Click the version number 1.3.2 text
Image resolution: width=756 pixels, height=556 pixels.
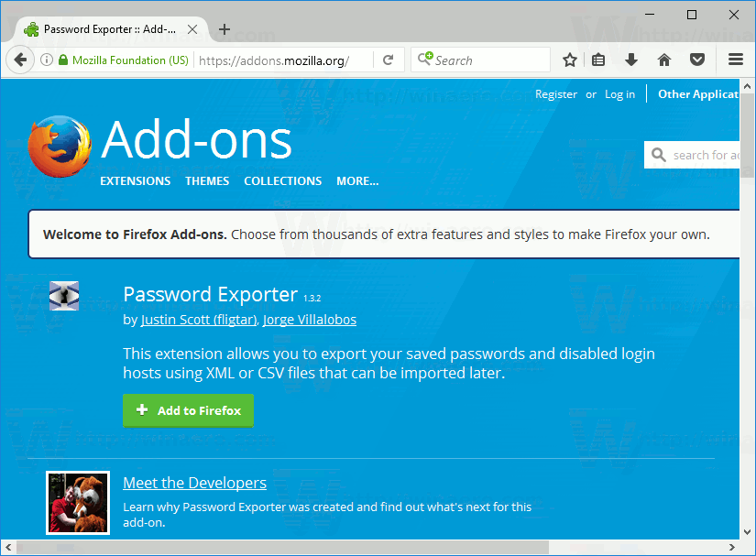tap(312, 299)
